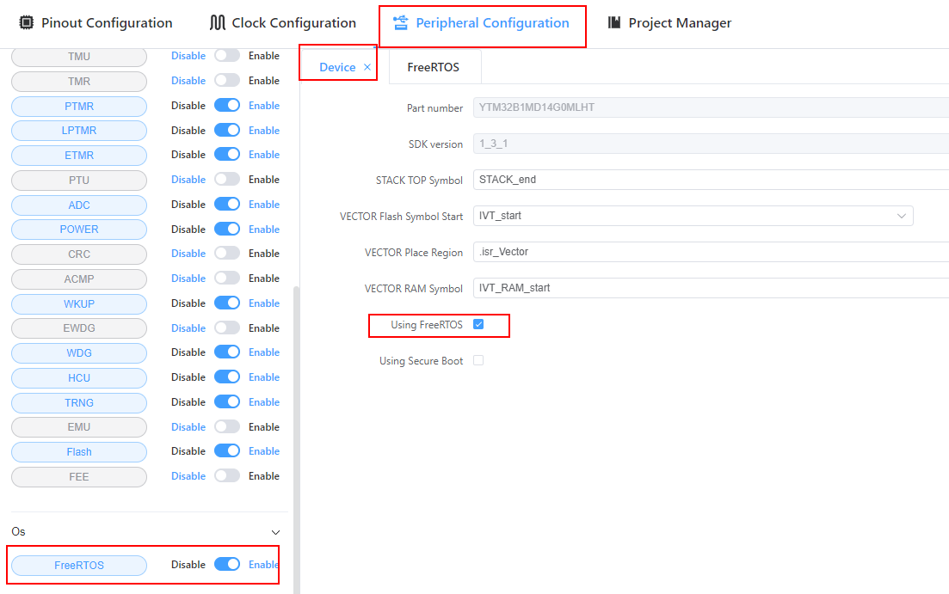Uncheck the Using FreeRTOS checkbox
This screenshot has height=594, width=949.
(x=478, y=324)
